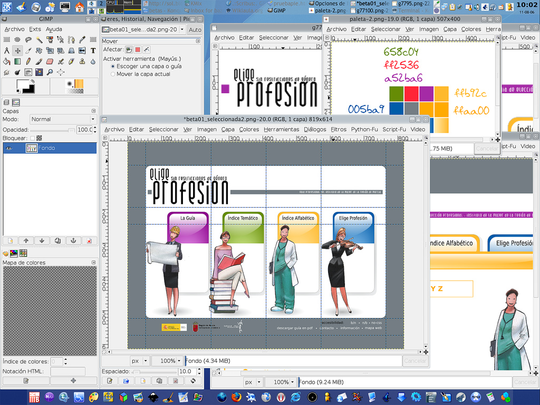This screenshot has width=540, height=405.
Task: Set Afectar to move layers
Action: pyautogui.click(x=129, y=50)
